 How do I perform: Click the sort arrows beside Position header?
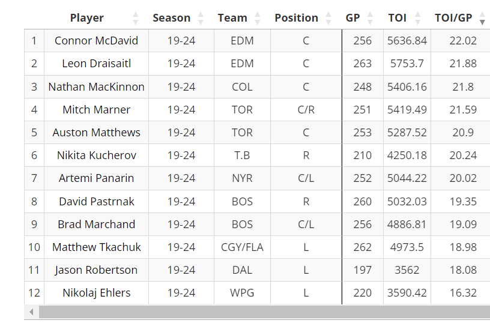(328, 18)
